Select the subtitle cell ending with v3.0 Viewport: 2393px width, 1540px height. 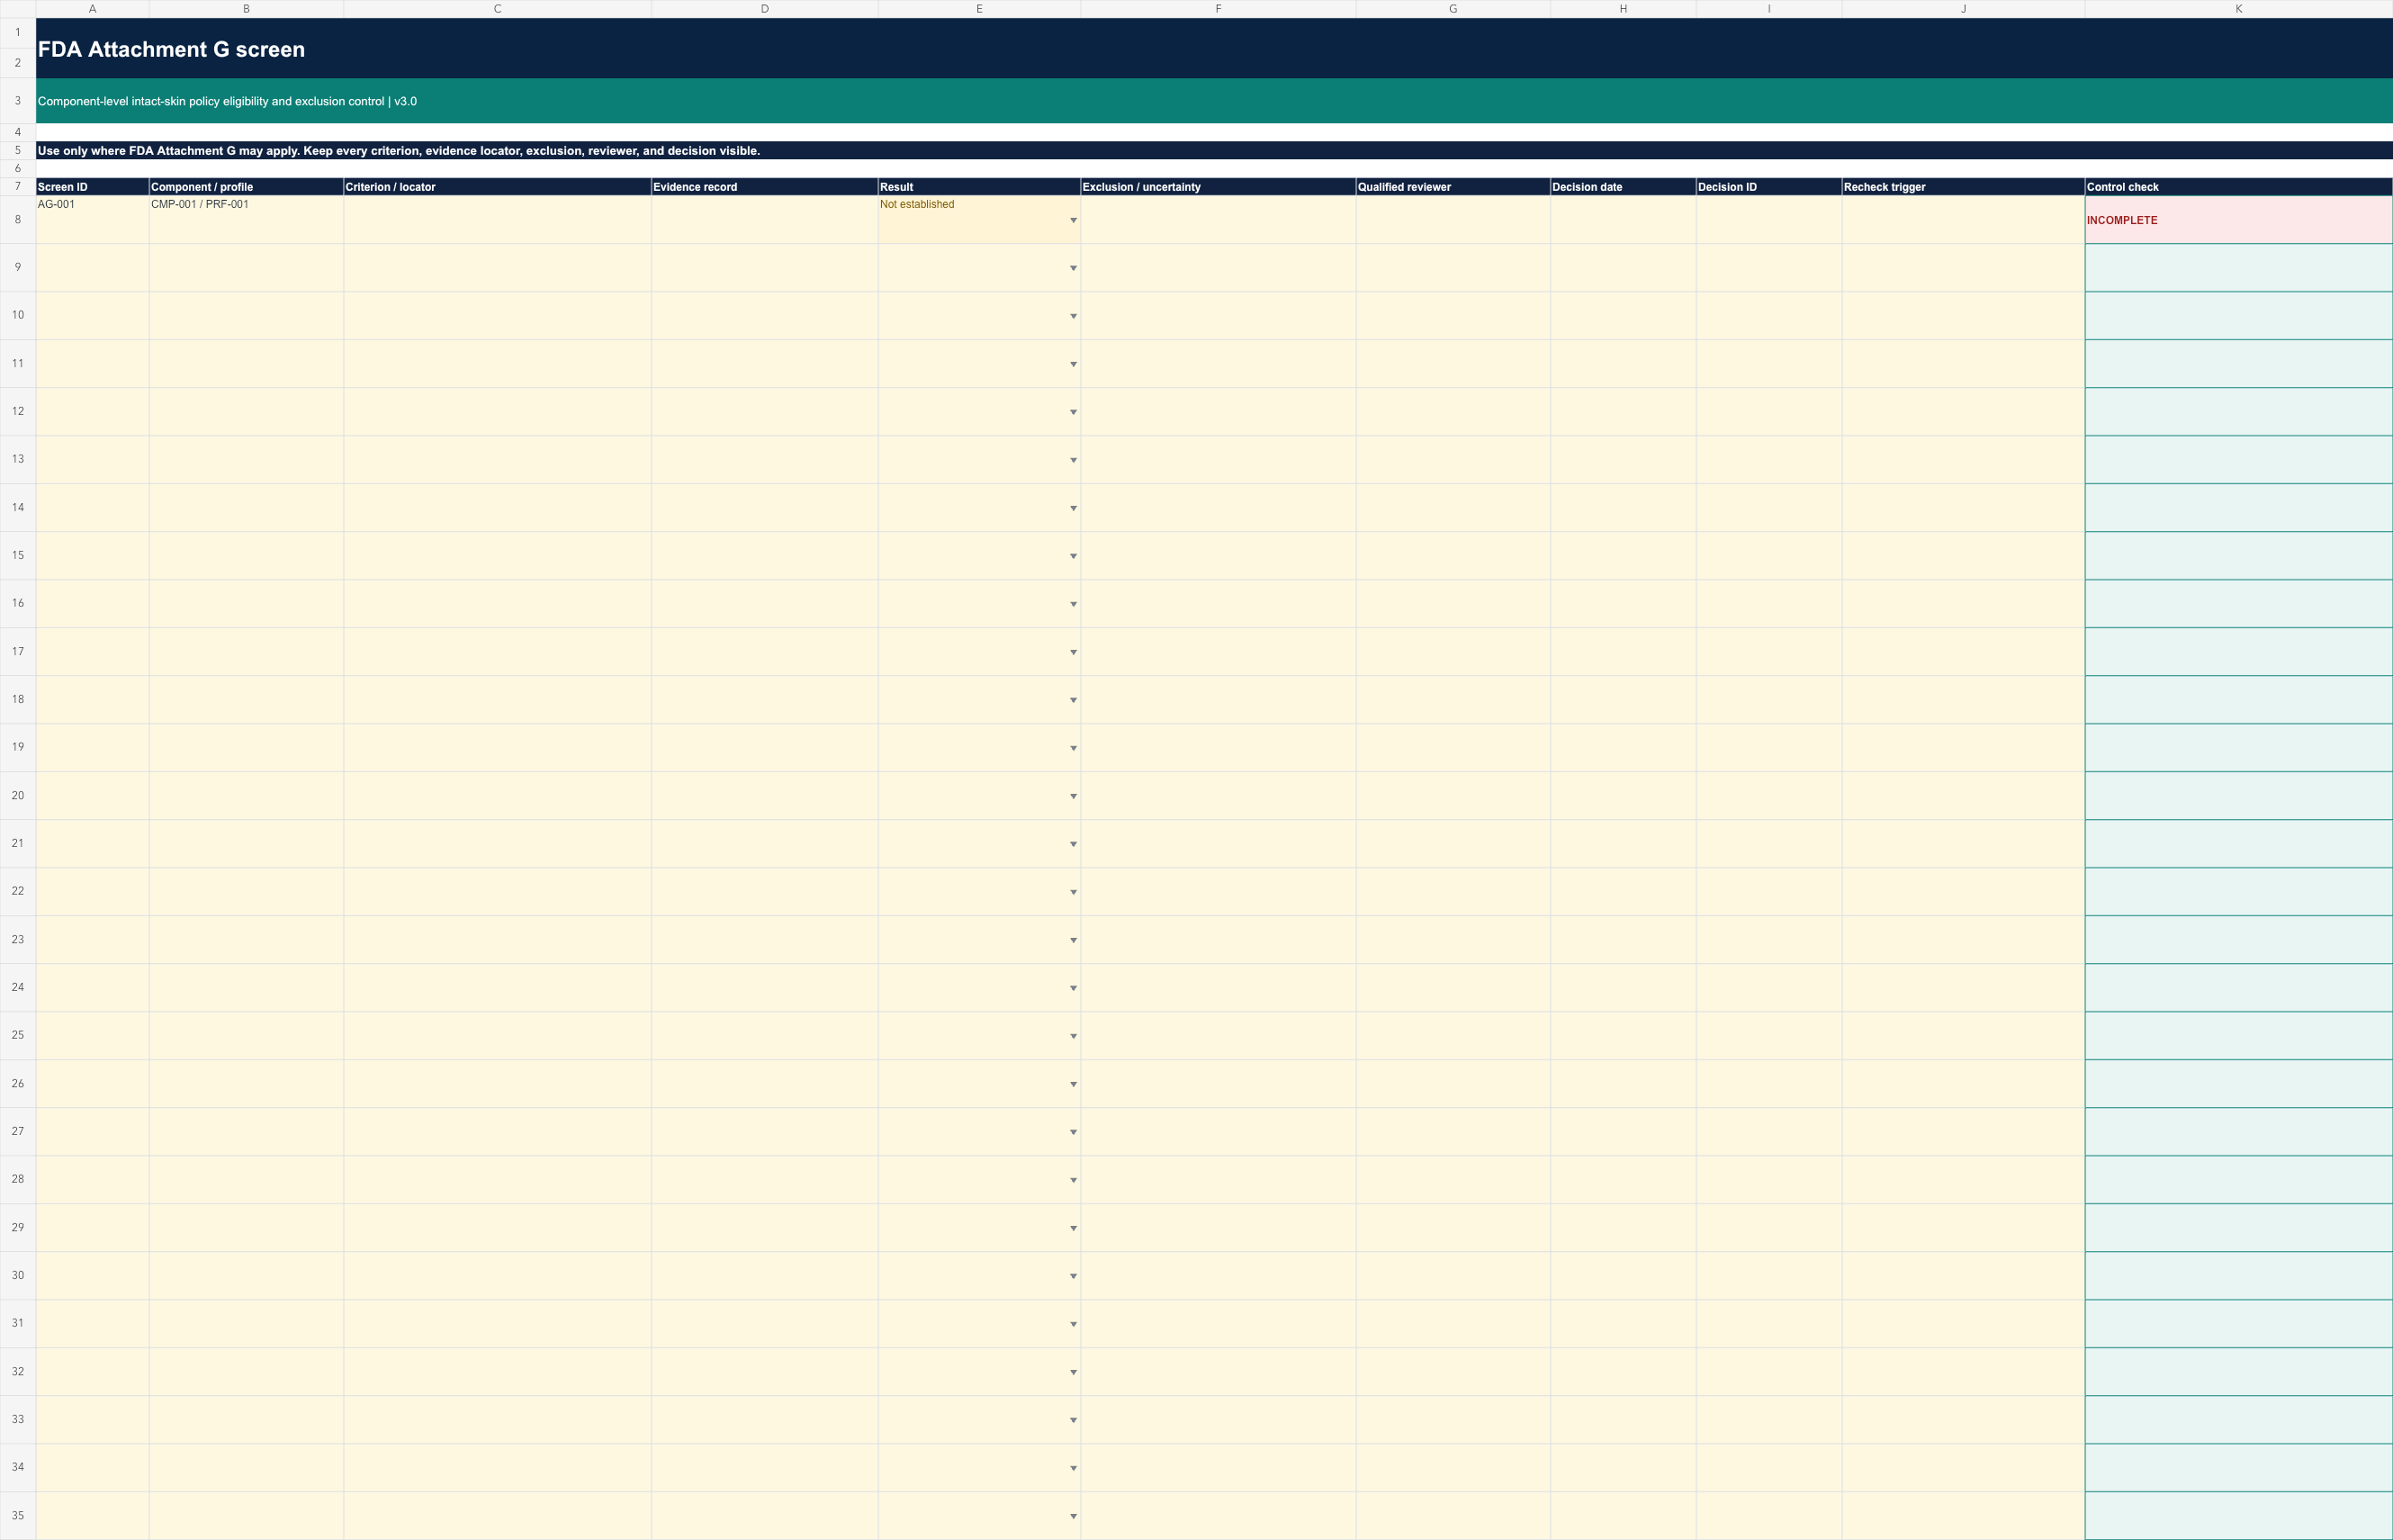(x=1214, y=101)
